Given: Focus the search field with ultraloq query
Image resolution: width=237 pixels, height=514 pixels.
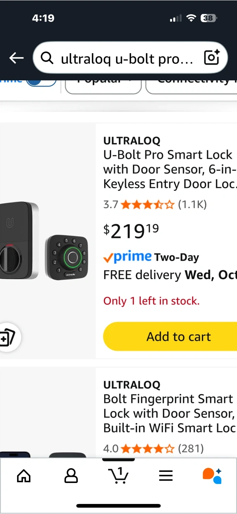Looking at the screenshot, I should pyautogui.click(x=127, y=58).
